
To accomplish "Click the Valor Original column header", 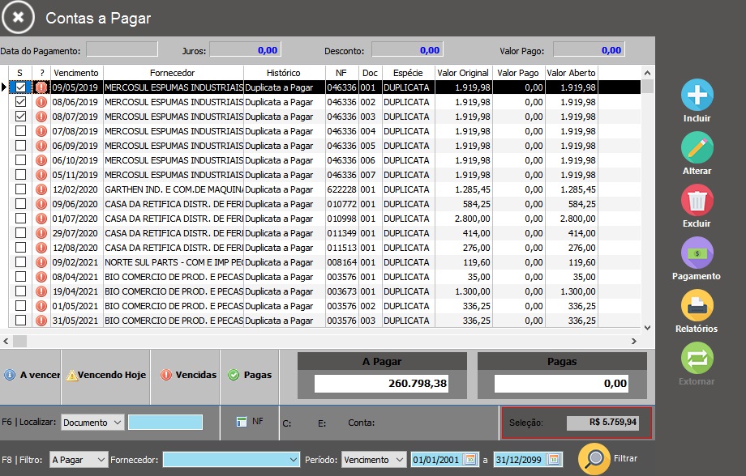I will pos(463,73).
